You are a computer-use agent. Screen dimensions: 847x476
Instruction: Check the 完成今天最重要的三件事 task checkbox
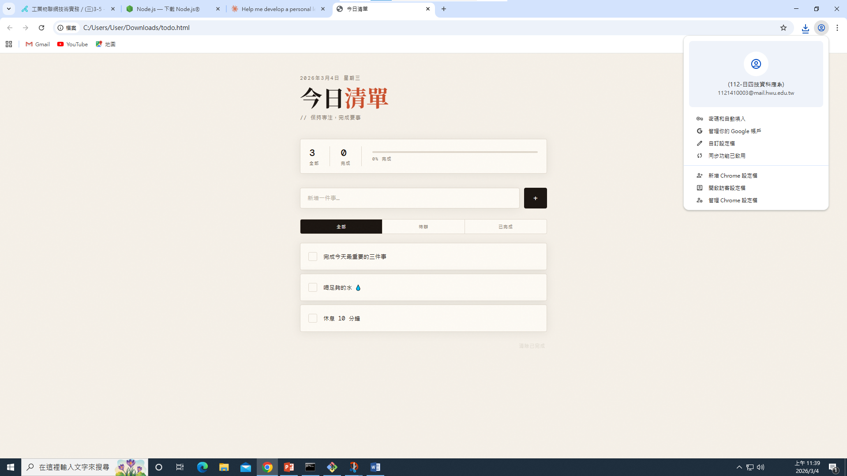313,257
